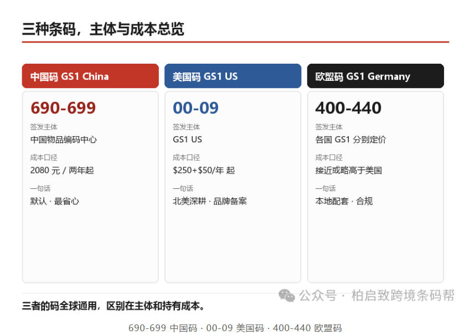Screen dimensions: 459x335
Task: Click 成本口径 label in the Germany card
Action: pos(329,158)
